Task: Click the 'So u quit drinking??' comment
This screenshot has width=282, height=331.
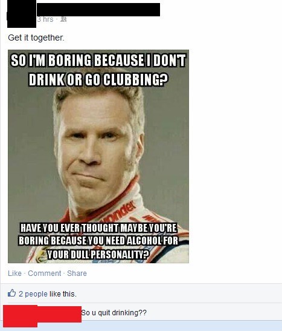Action: [114, 312]
